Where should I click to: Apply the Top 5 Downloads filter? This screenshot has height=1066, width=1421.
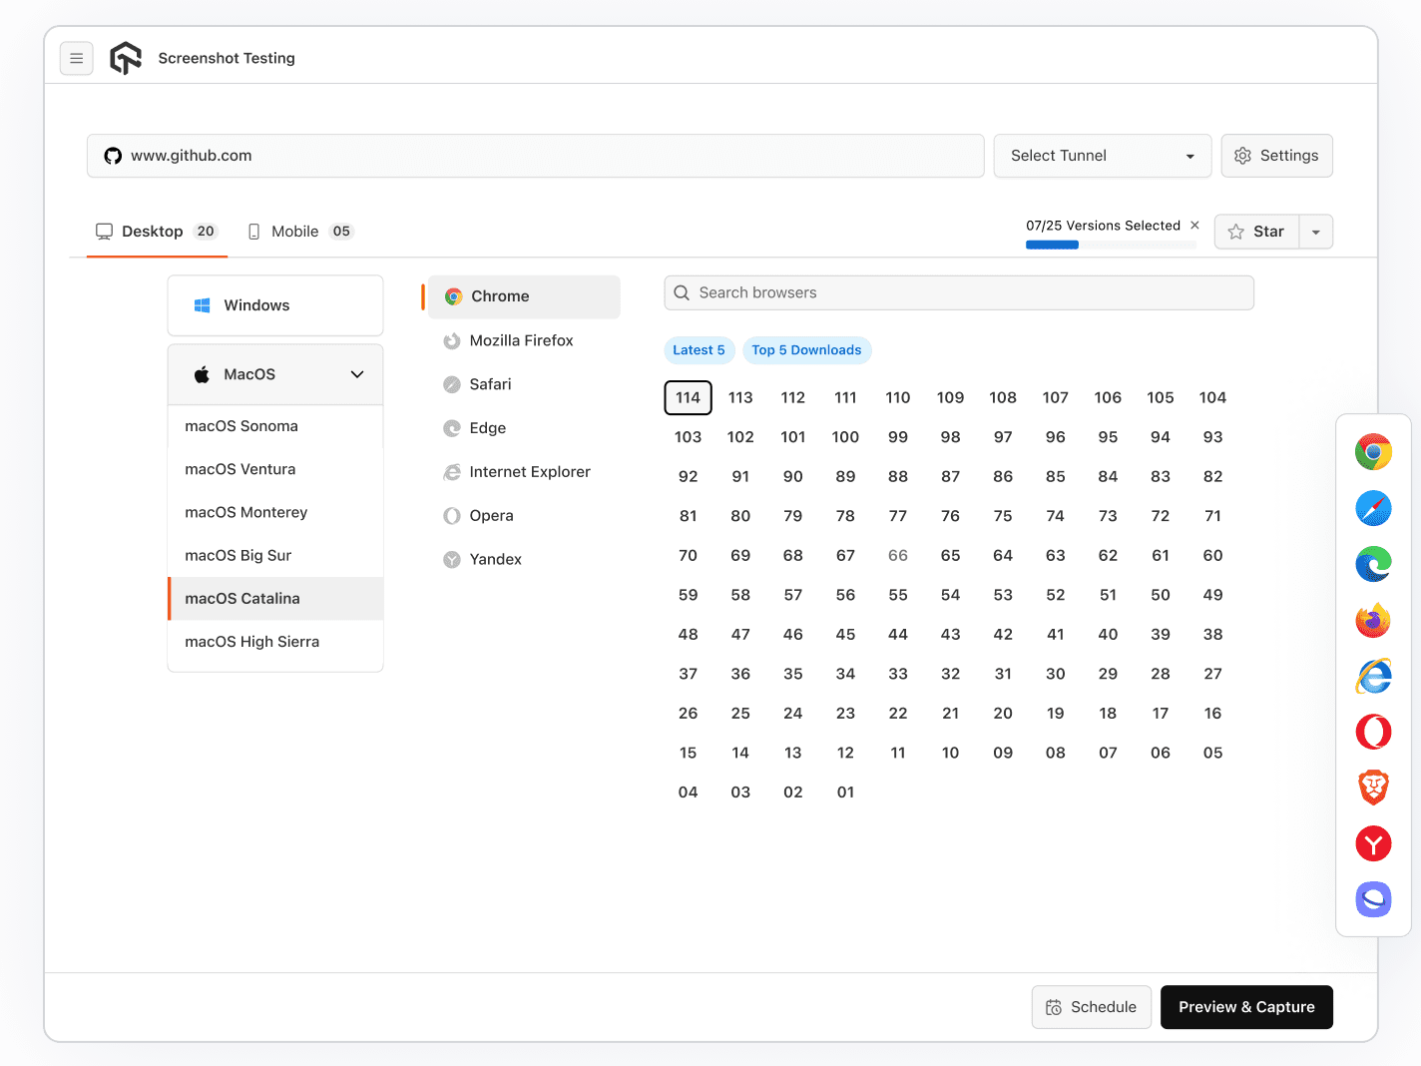(806, 350)
